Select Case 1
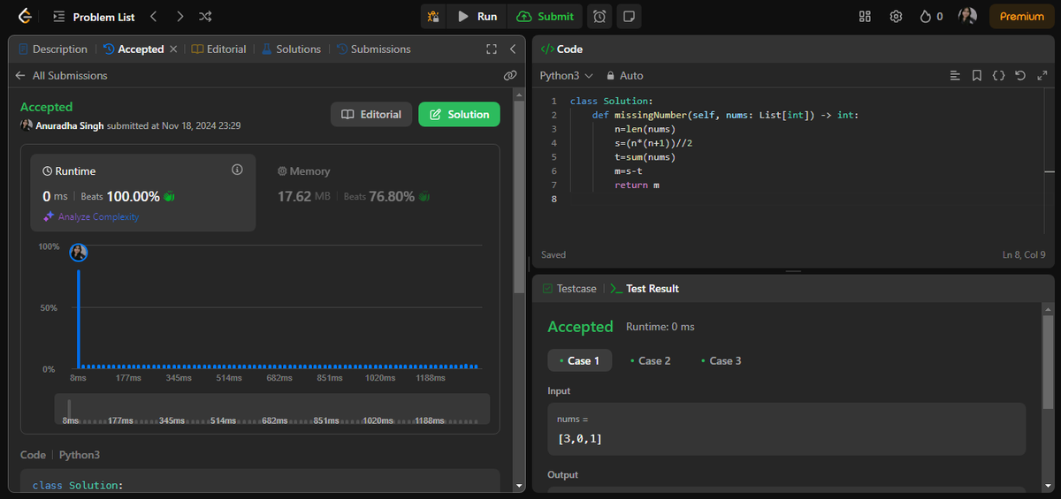 point(579,360)
